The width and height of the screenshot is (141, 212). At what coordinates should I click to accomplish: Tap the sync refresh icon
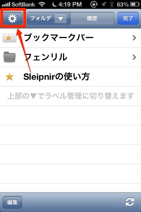click(130, 202)
